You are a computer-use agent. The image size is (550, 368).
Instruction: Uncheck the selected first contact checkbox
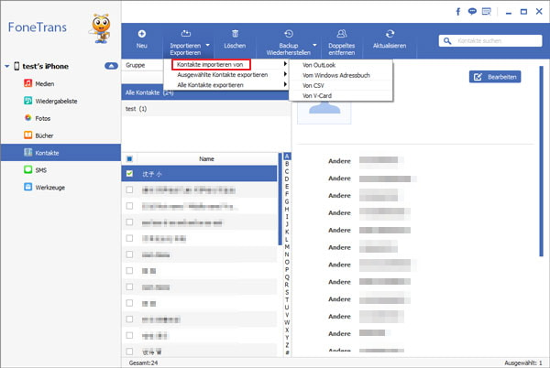[x=129, y=173]
